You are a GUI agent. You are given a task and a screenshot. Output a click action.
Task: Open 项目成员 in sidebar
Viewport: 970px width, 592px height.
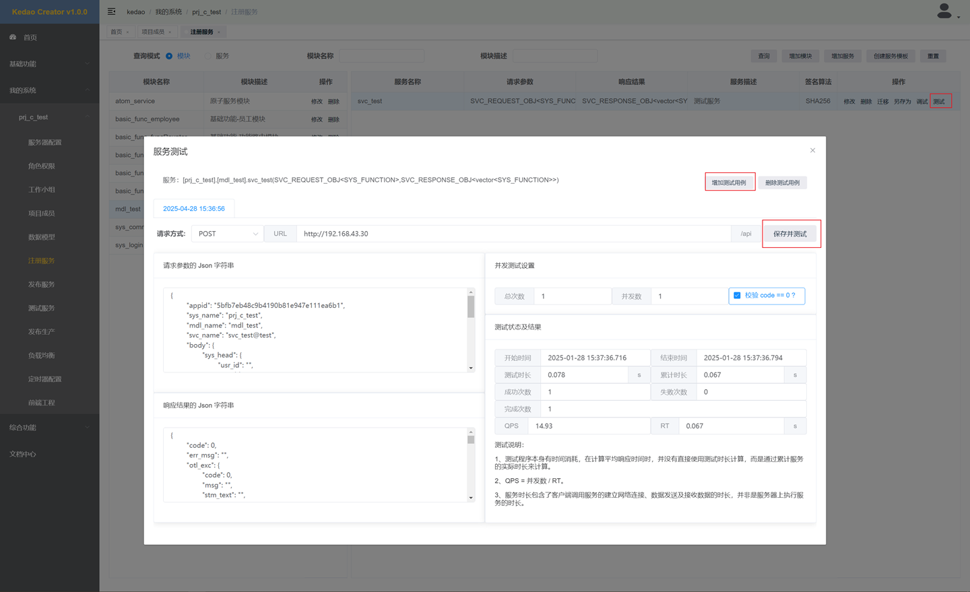point(42,213)
